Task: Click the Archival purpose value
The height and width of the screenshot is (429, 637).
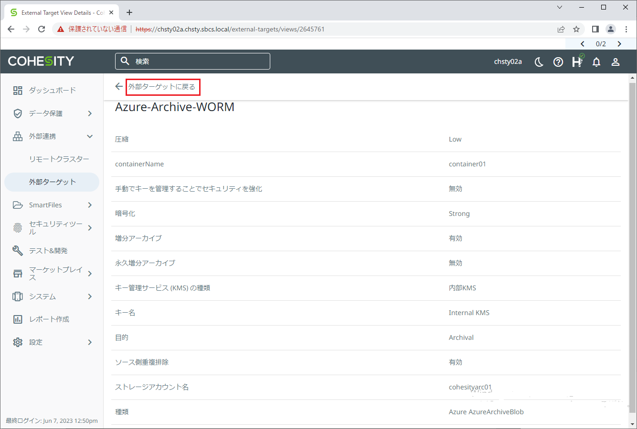Action: coord(461,337)
